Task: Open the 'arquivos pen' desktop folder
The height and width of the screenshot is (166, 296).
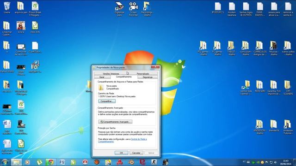Action: 21,8
